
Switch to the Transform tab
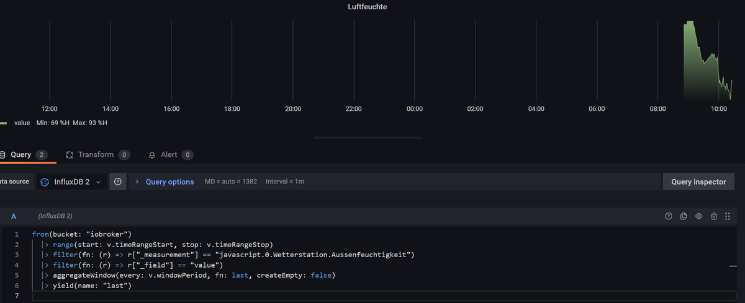[x=96, y=154]
